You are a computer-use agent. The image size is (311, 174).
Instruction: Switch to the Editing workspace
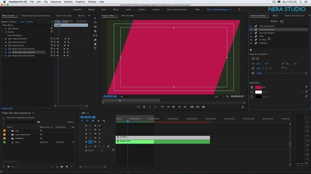(x=91, y=10)
